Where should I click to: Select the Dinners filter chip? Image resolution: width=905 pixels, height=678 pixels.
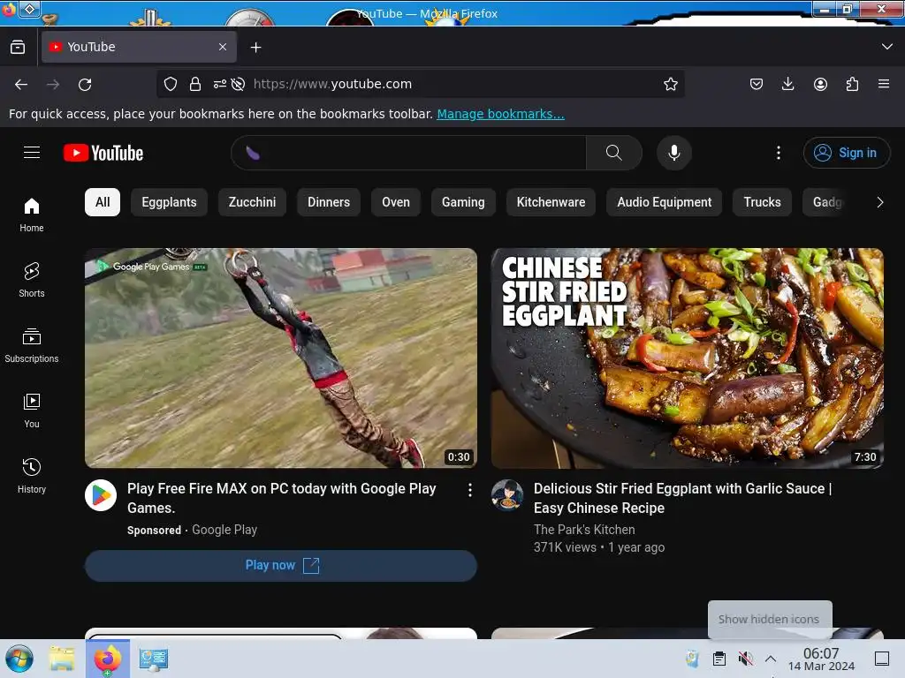coord(329,202)
